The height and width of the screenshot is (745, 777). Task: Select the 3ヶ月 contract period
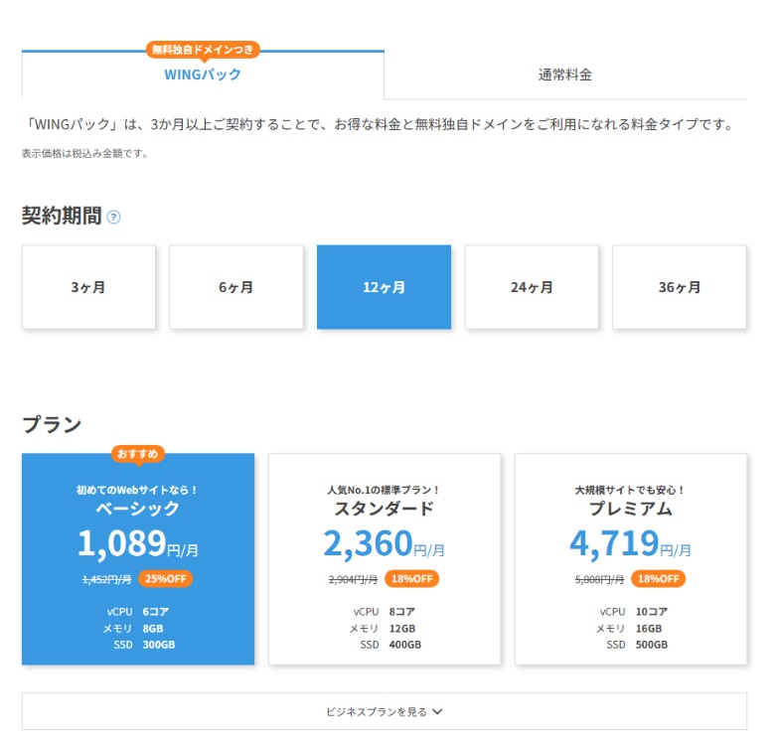pos(88,287)
